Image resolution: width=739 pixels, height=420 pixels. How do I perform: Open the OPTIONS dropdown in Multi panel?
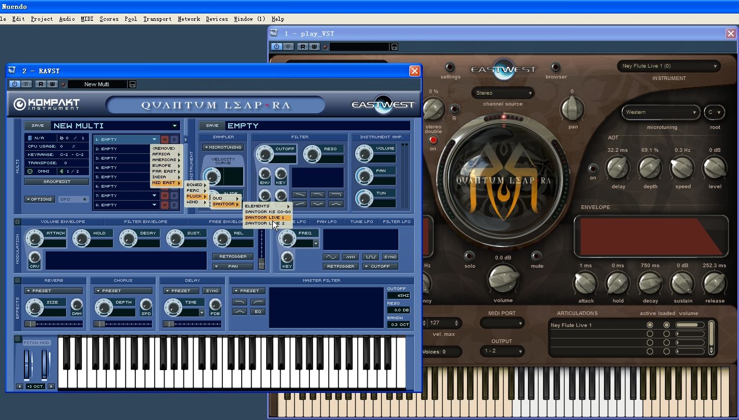[39, 199]
